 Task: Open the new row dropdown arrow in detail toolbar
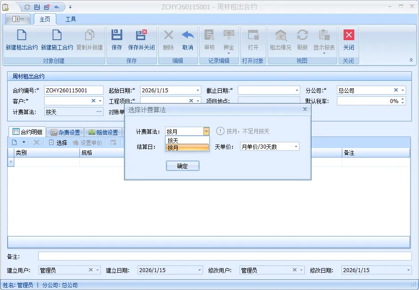pyautogui.click(x=24, y=142)
